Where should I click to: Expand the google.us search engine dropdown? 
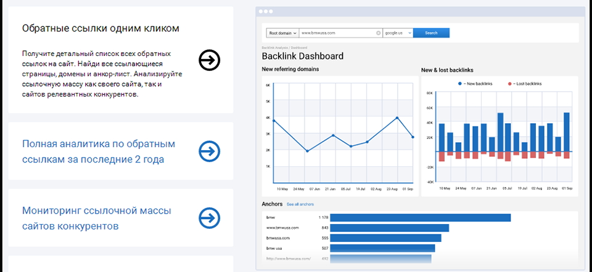[x=398, y=33]
